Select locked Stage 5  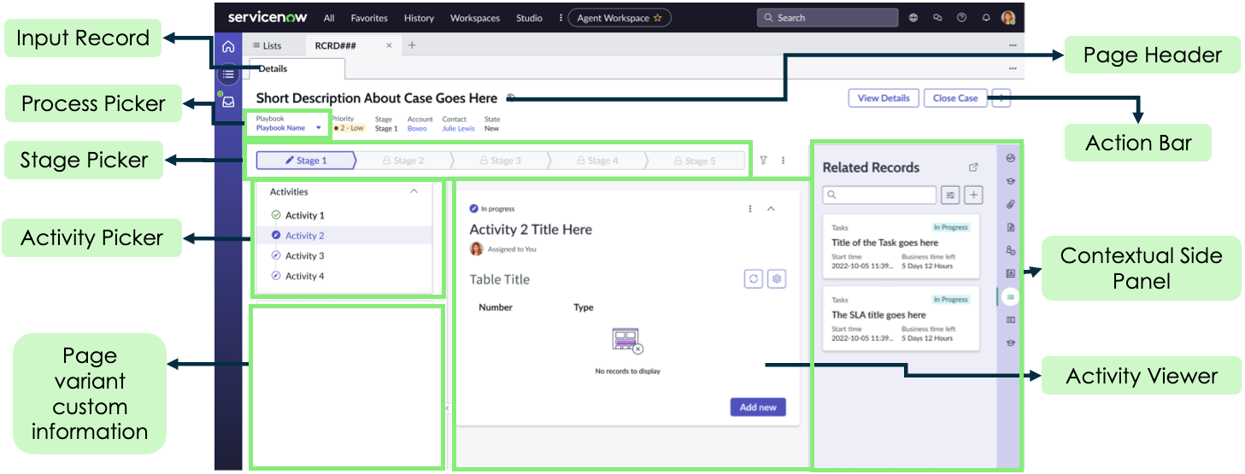click(x=694, y=161)
